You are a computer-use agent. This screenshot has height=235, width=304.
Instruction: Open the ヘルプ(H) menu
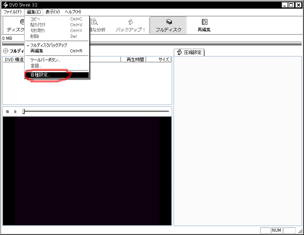click(73, 12)
